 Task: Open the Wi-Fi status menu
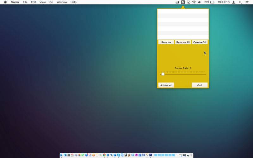click(x=194, y=2)
